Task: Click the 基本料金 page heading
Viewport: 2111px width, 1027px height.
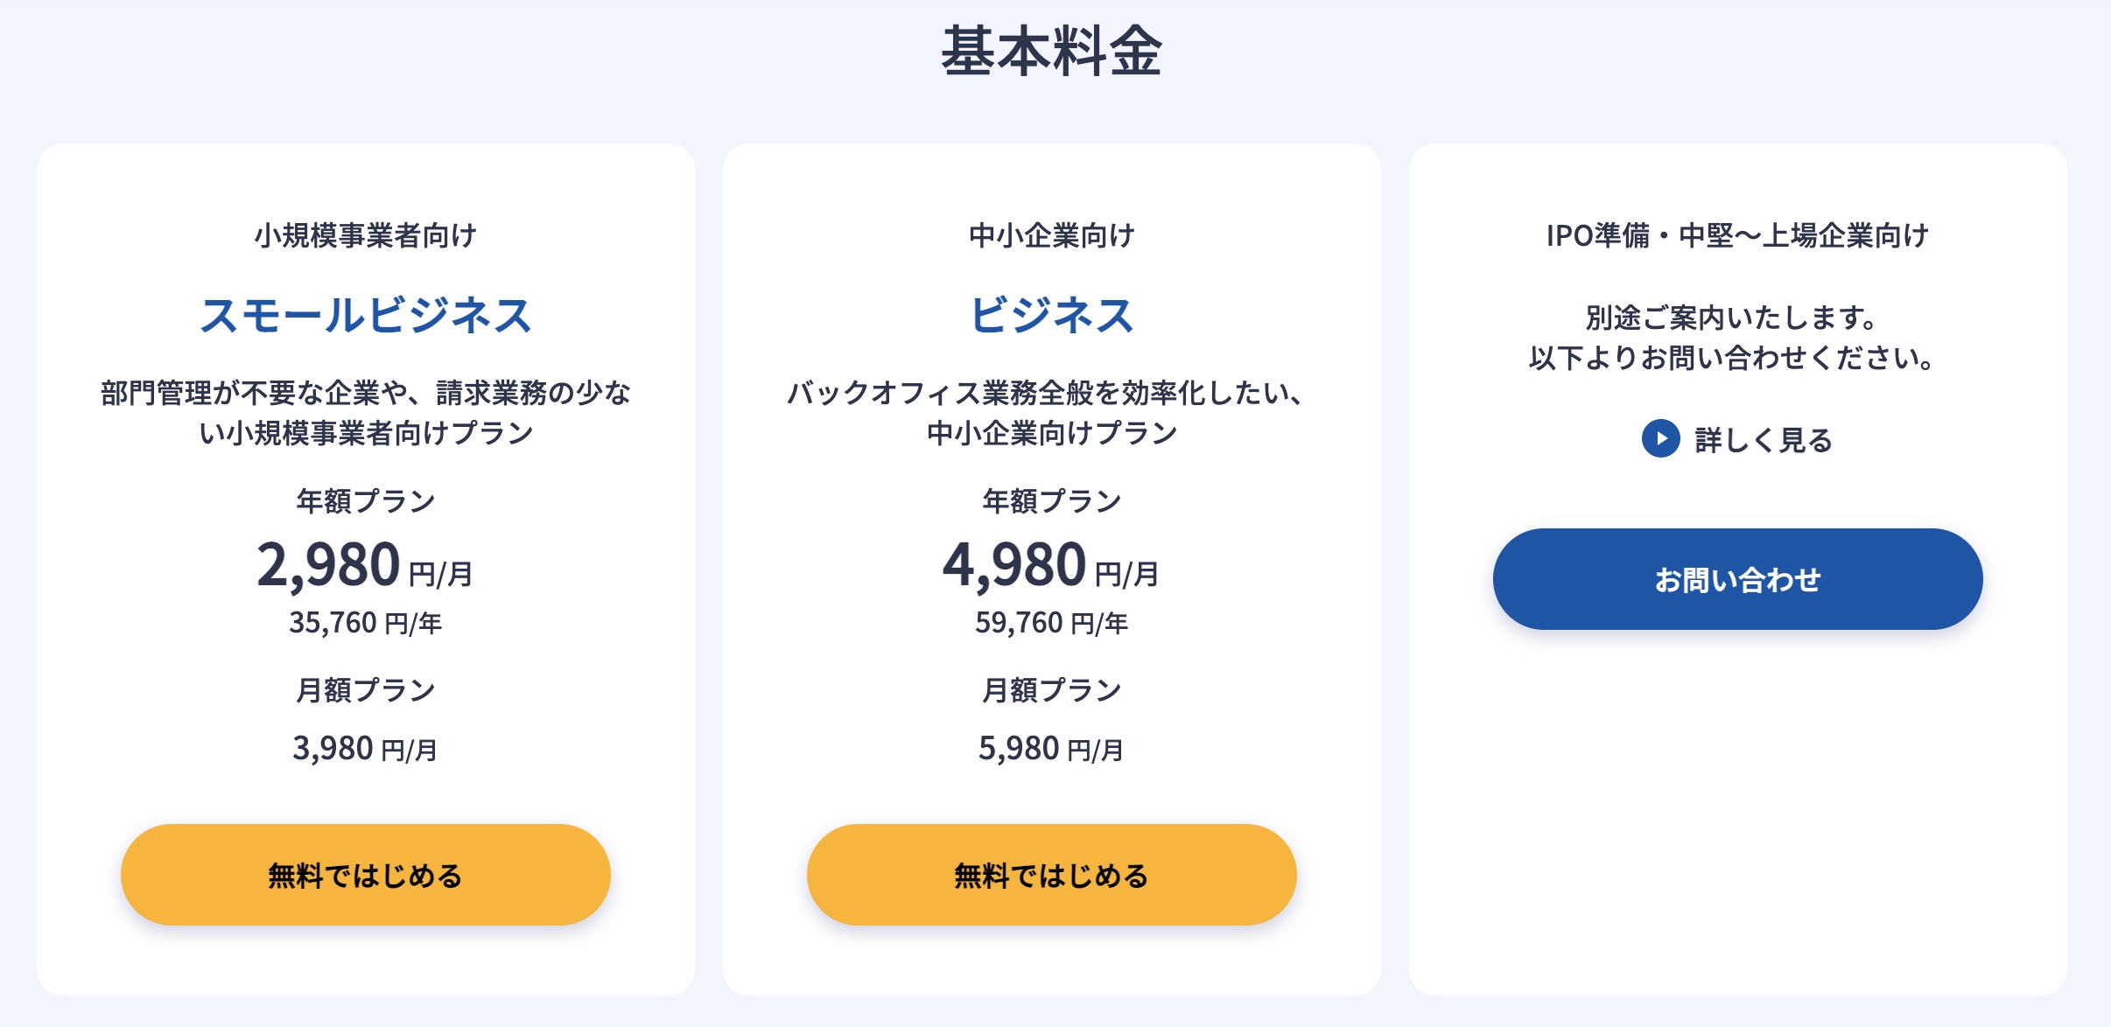Action: click(1051, 52)
